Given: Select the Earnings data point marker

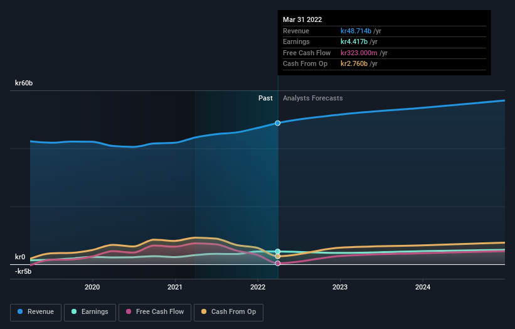Looking at the screenshot, I should click(x=277, y=251).
